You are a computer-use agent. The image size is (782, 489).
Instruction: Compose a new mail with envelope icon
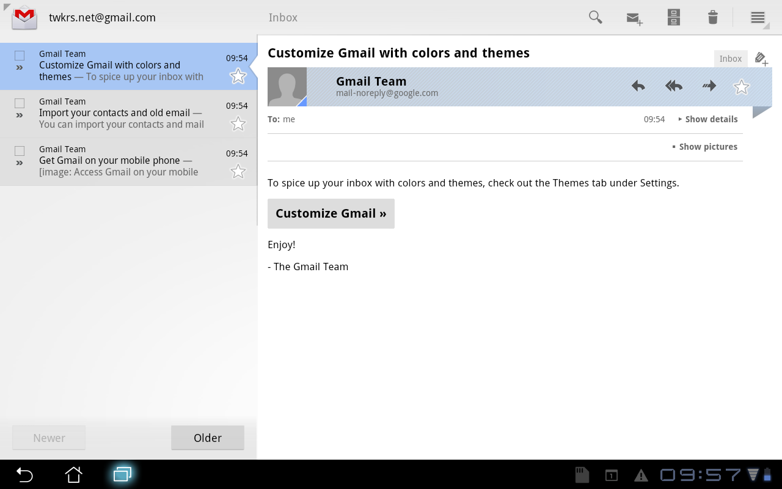click(x=635, y=18)
